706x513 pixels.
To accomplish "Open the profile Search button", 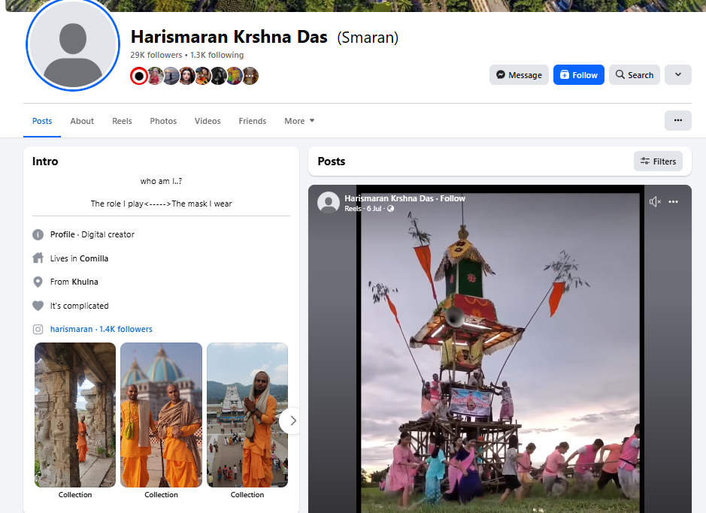I will (634, 75).
